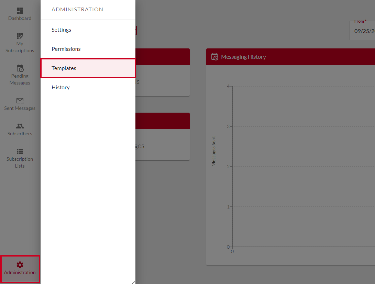Image resolution: width=375 pixels, height=284 pixels.
Task: Open Permissions in Administration menu
Action: 88,49
